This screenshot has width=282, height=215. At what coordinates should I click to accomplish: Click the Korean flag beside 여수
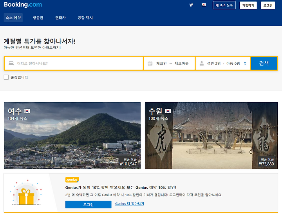pos(27,111)
